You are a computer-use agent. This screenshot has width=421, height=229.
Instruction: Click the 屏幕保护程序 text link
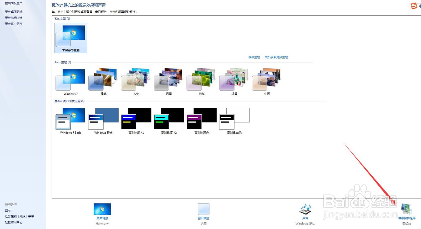[x=407, y=218]
